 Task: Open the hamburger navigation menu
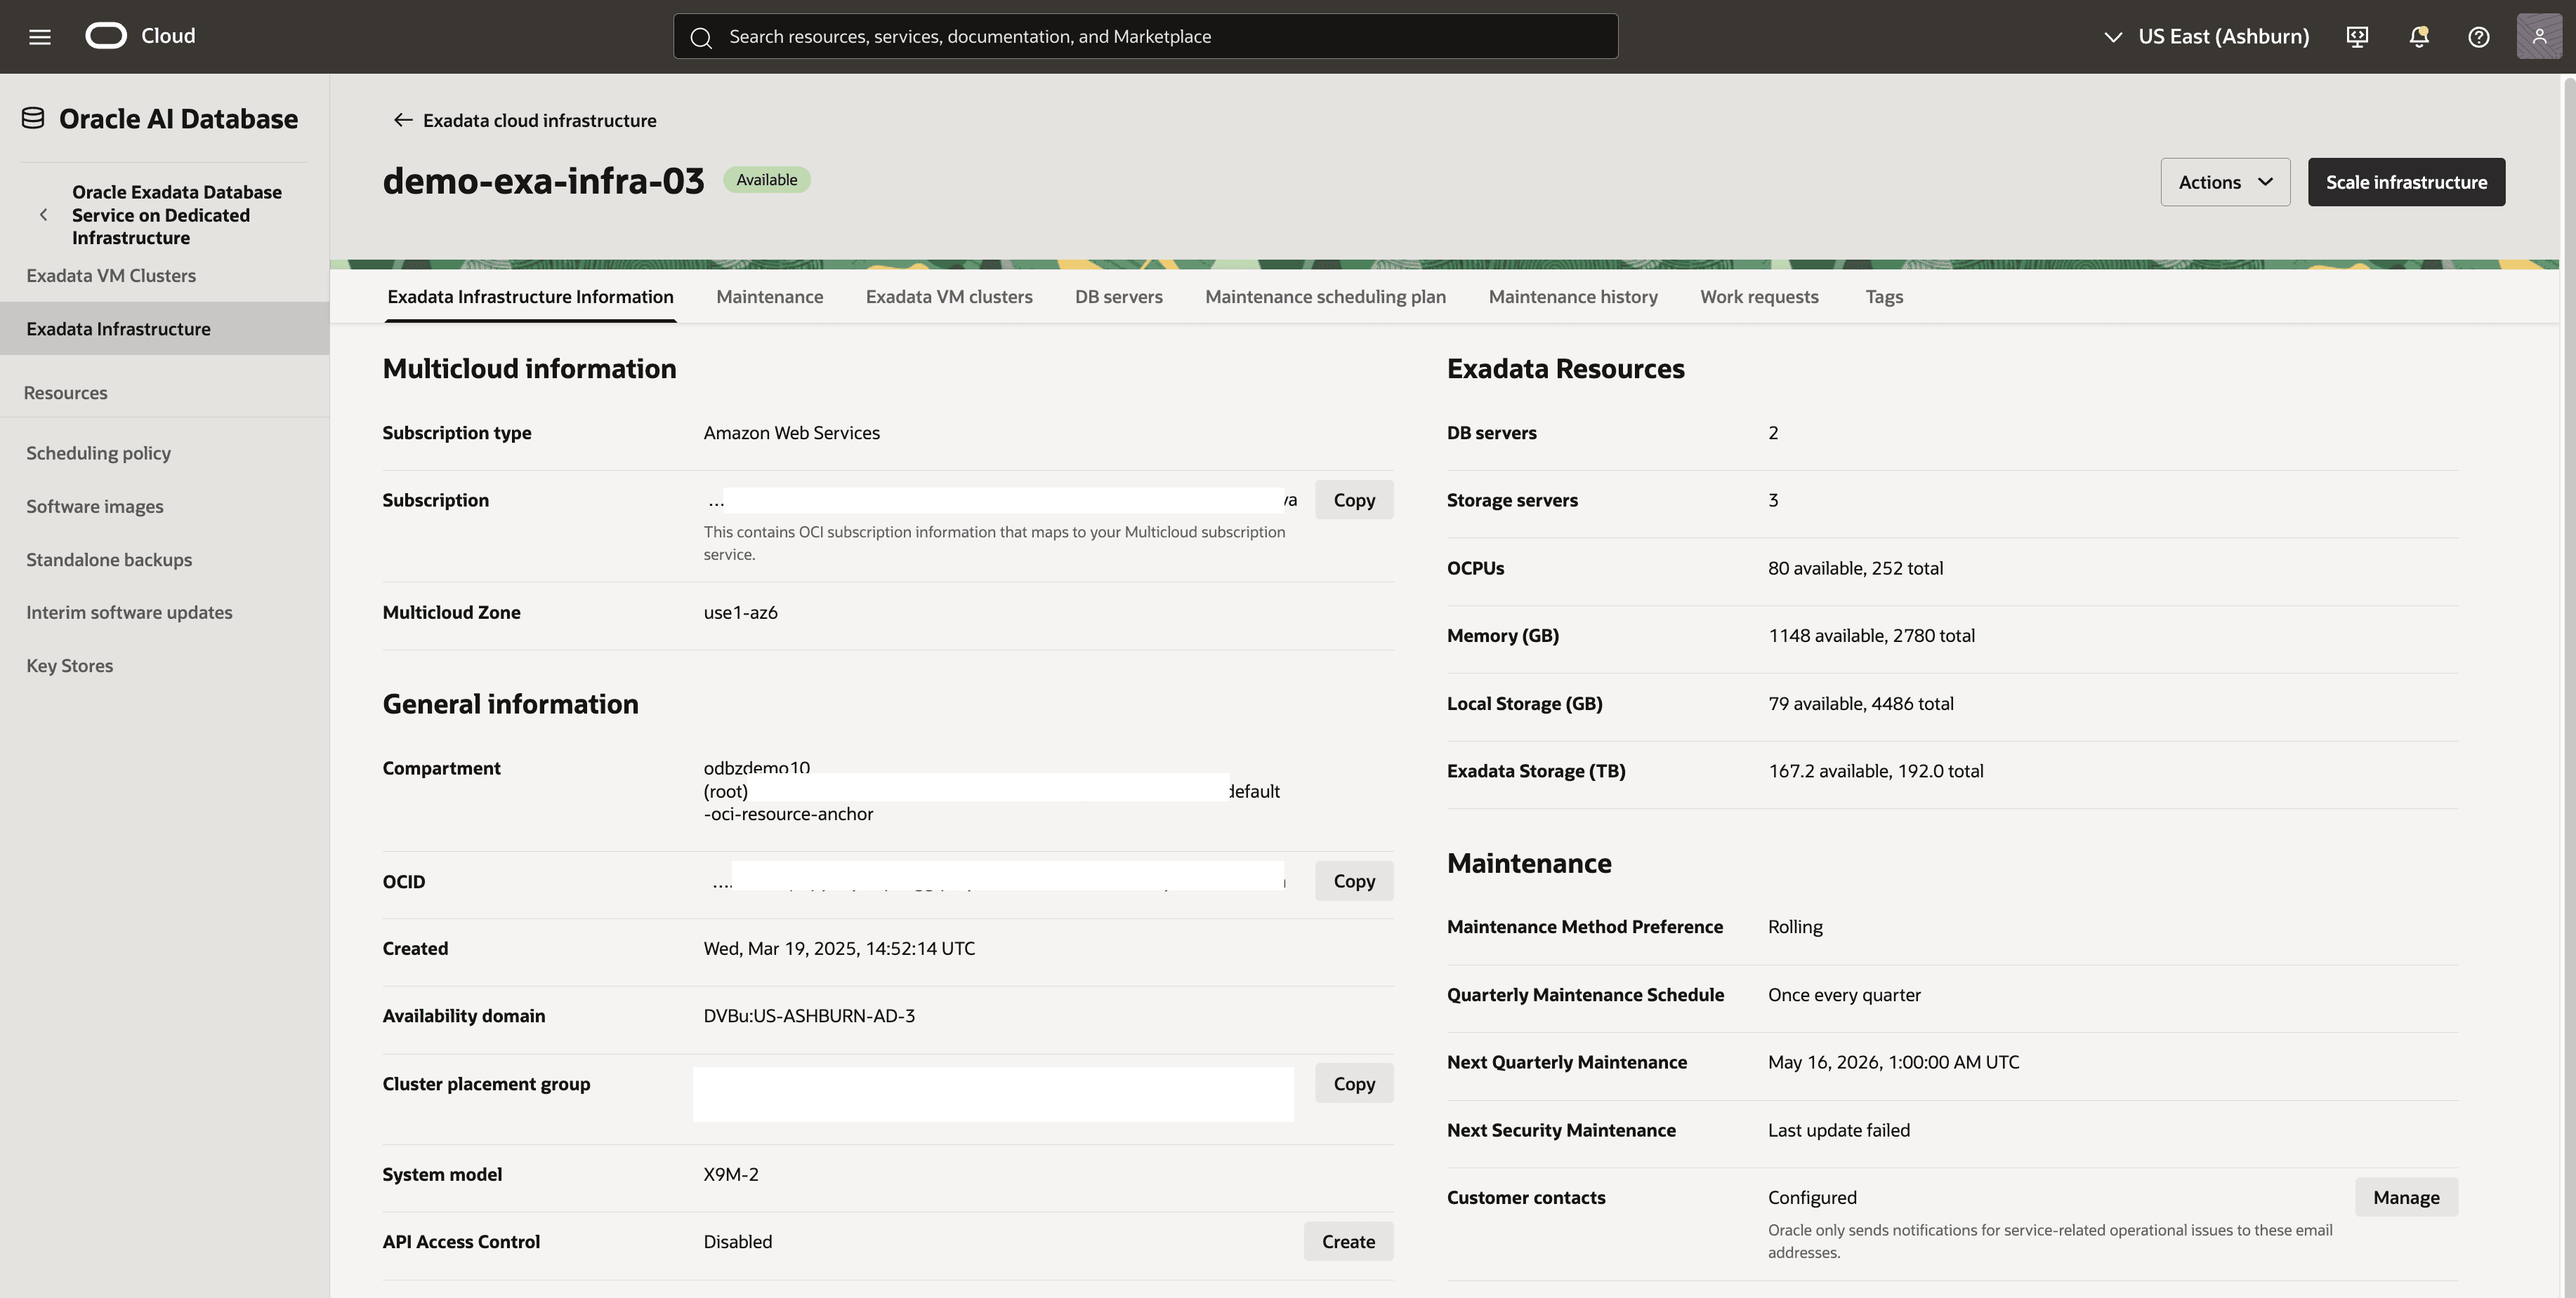tap(40, 37)
